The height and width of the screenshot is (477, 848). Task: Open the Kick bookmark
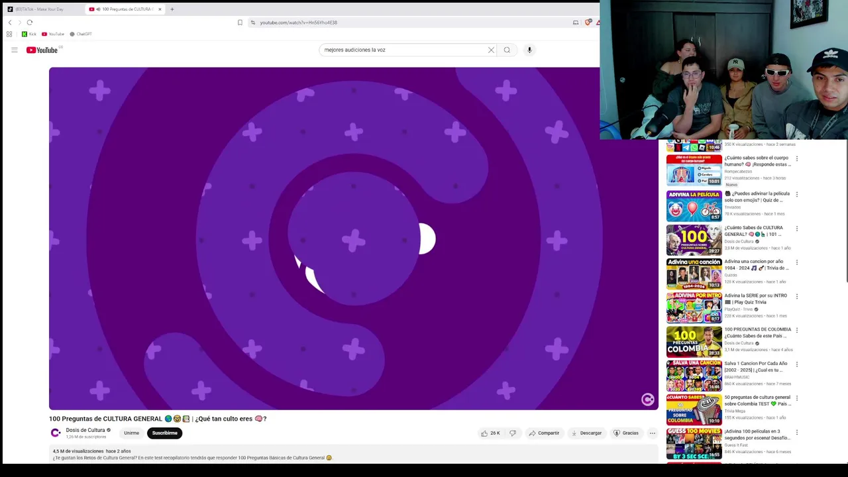pos(29,34)
